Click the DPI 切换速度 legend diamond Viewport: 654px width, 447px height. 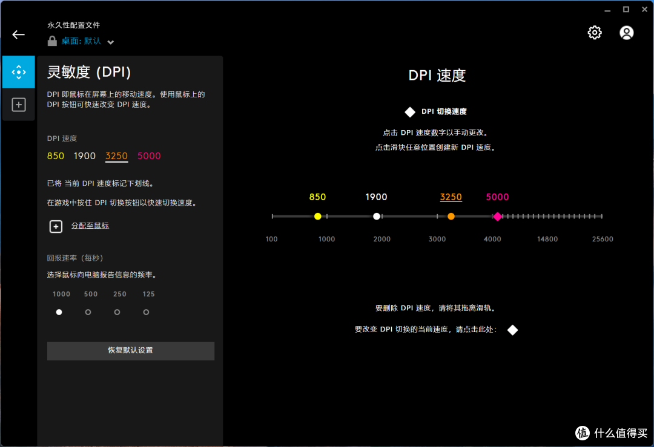pyautogui.click(x=409, y=112)
